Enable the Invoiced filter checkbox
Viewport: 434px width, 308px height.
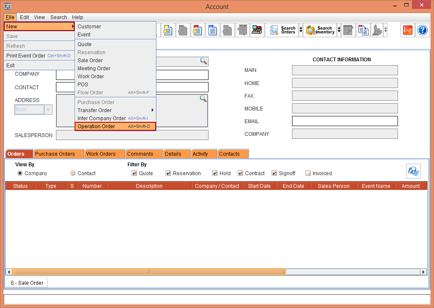pyautogui.click(x=308, y=173)
